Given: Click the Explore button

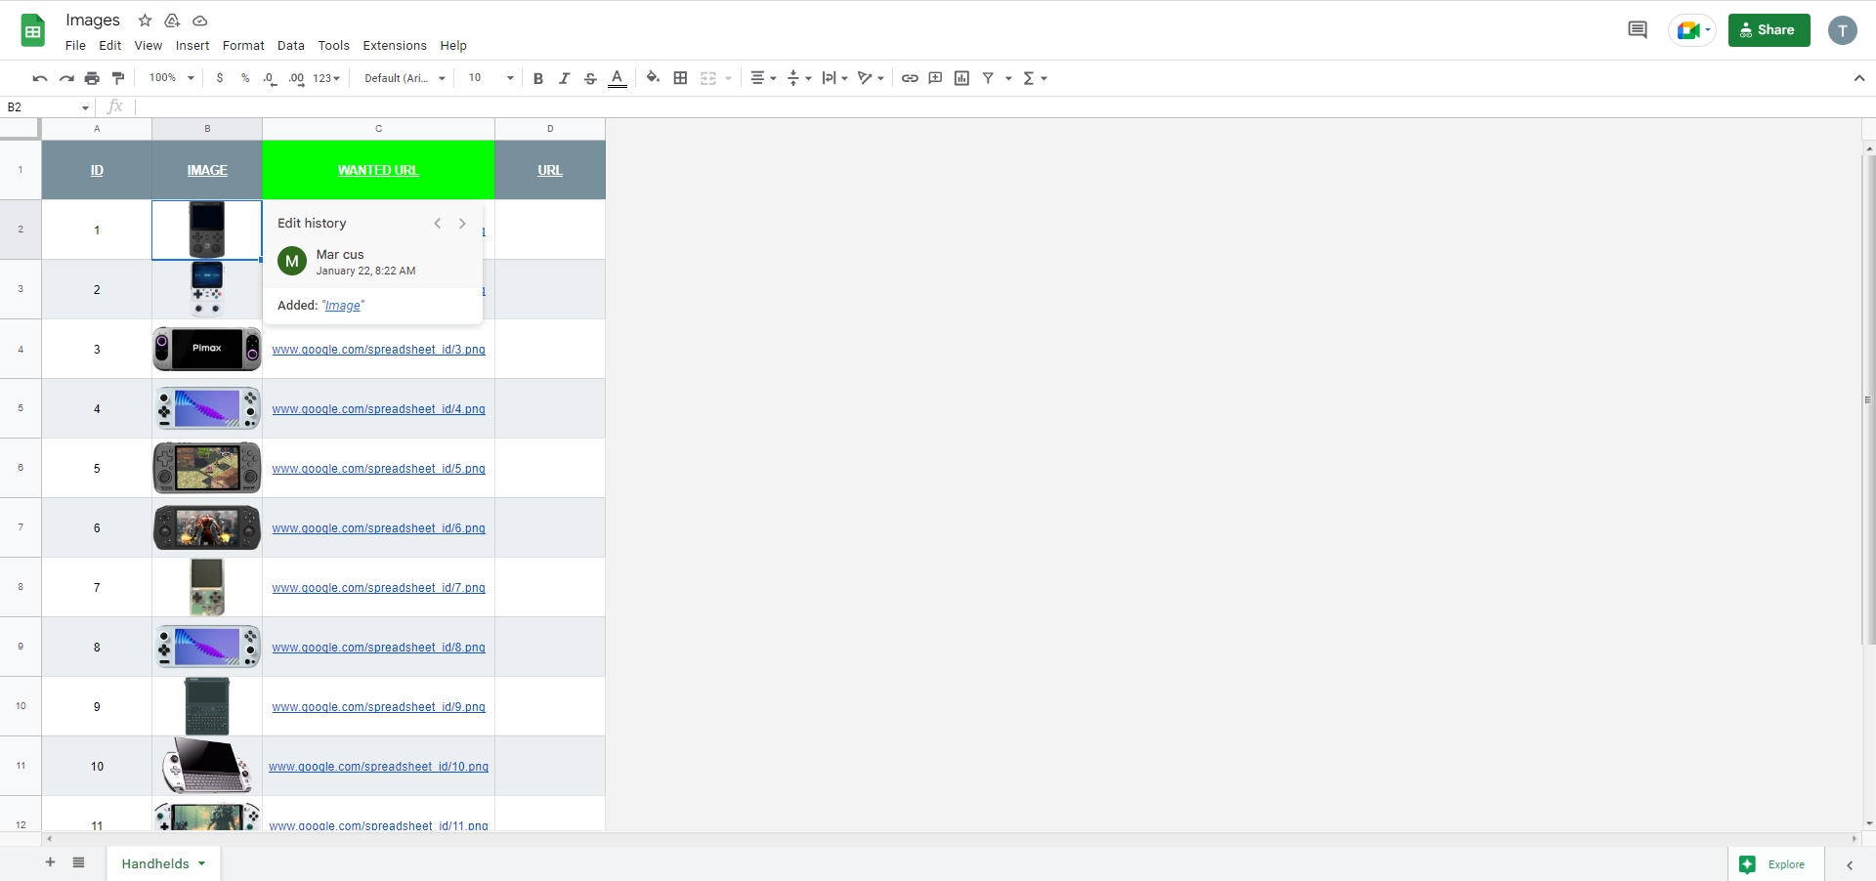Looking at the screenshot, I should point(1776,864).
